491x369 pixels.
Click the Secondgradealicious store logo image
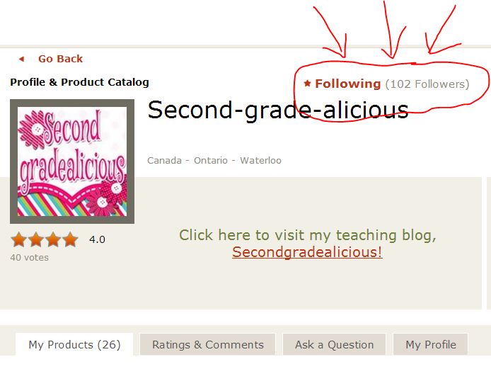tap(72, 161)
